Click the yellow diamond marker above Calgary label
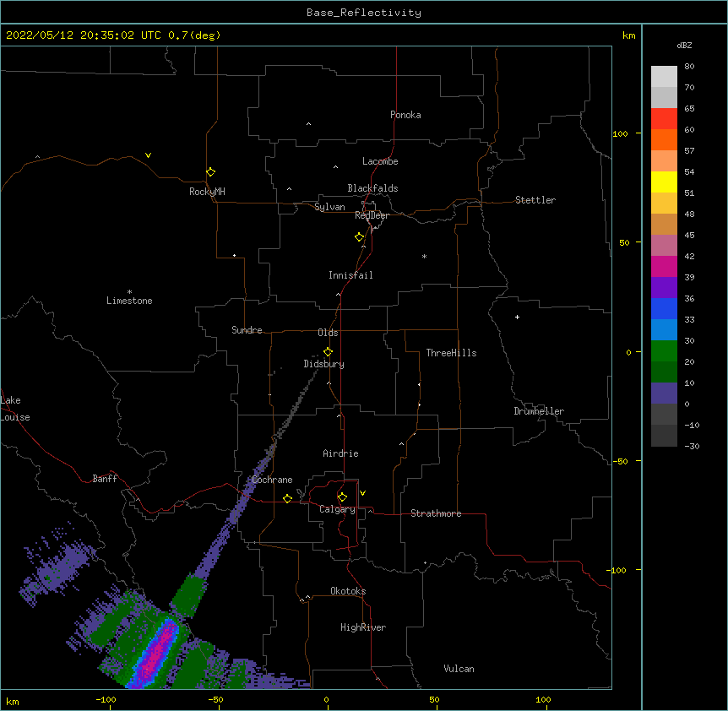728x711 pixels. tap(342, 497)
